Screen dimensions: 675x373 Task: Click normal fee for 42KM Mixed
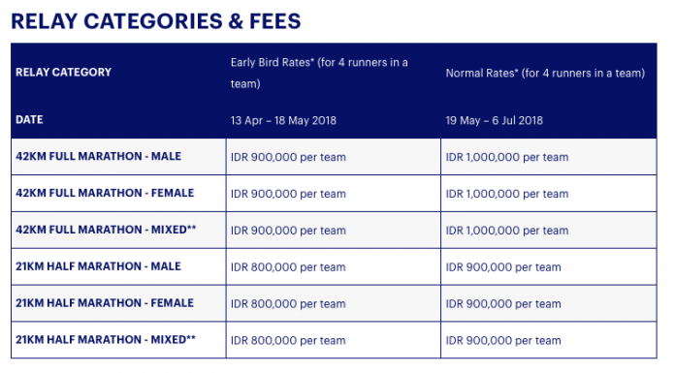point(507,231)
